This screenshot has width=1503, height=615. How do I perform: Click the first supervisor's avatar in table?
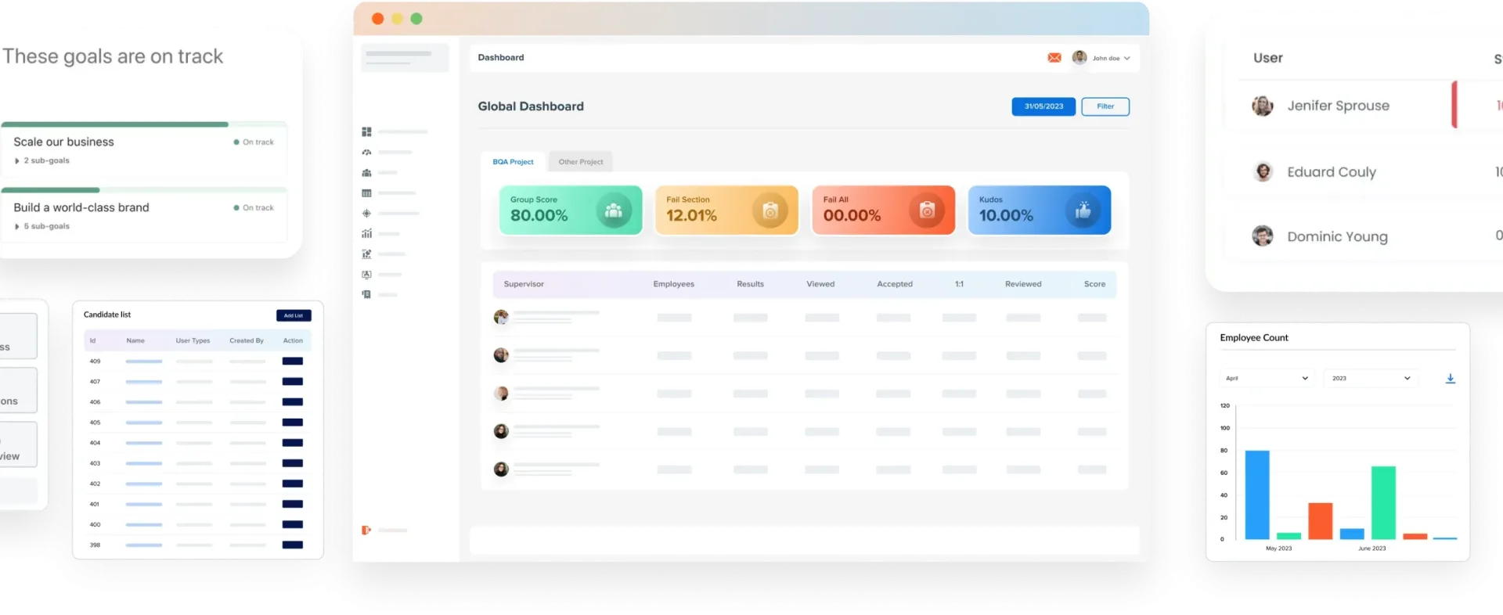[x=501, y=317]
